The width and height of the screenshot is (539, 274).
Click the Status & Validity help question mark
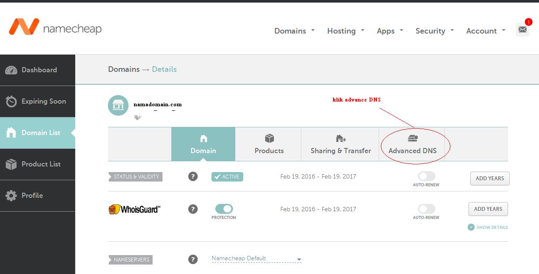[x=193, y=176]
